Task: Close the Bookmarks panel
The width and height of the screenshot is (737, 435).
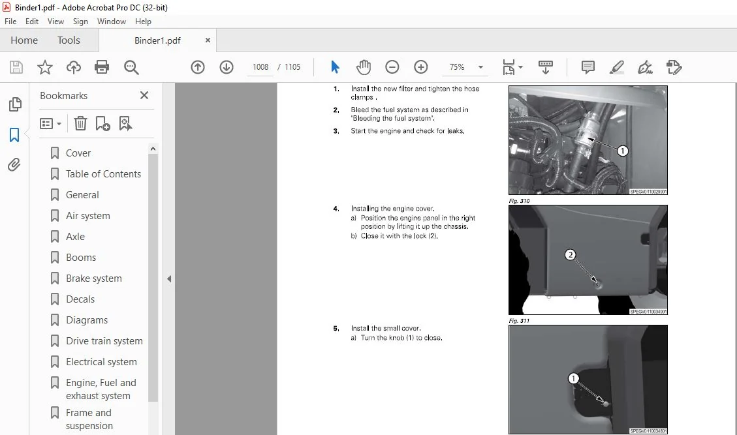Action: pos(144,95)
